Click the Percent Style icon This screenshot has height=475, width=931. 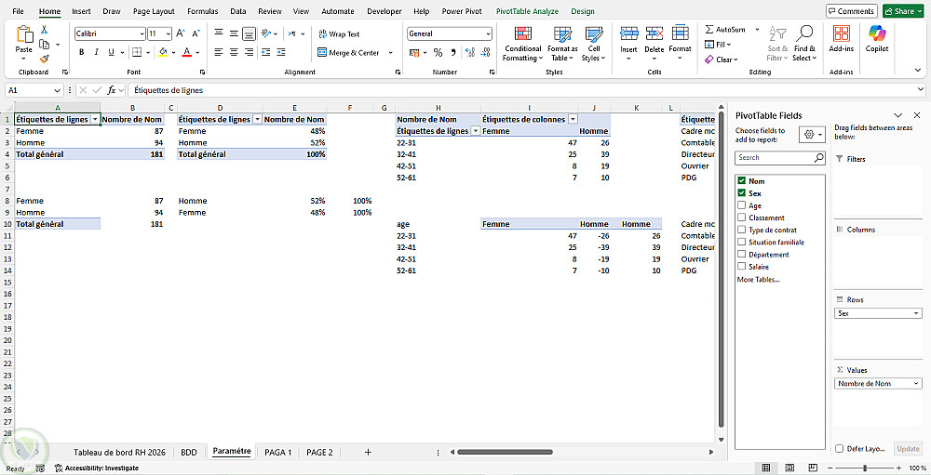tap(438, 53)
